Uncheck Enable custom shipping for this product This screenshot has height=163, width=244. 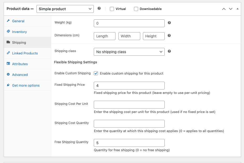96,73
